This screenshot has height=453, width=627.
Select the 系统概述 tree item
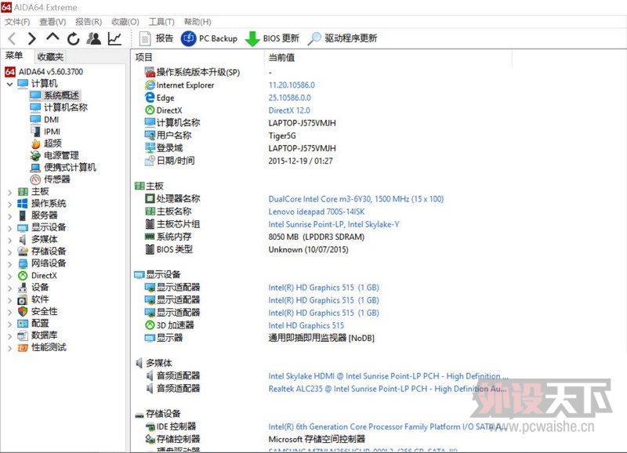pyautogui.click(x=55, y=95)
